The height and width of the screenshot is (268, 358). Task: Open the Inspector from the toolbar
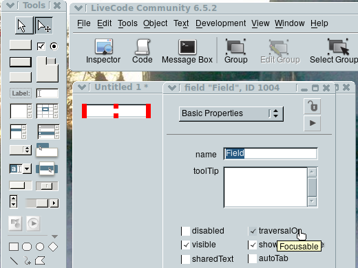point(103,51)
